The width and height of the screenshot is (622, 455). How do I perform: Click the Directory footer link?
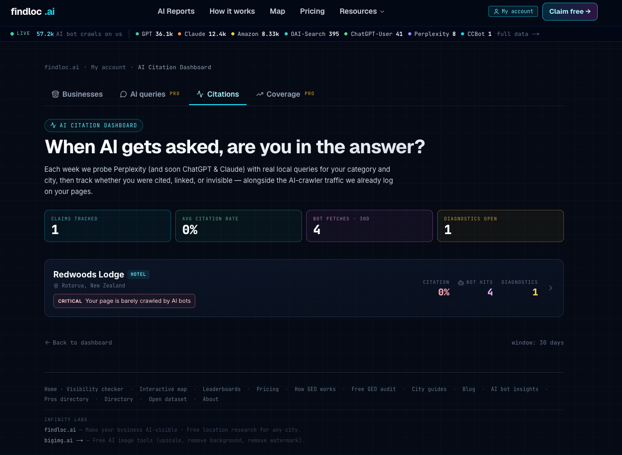pyautogui.click(x=119, y=400)
